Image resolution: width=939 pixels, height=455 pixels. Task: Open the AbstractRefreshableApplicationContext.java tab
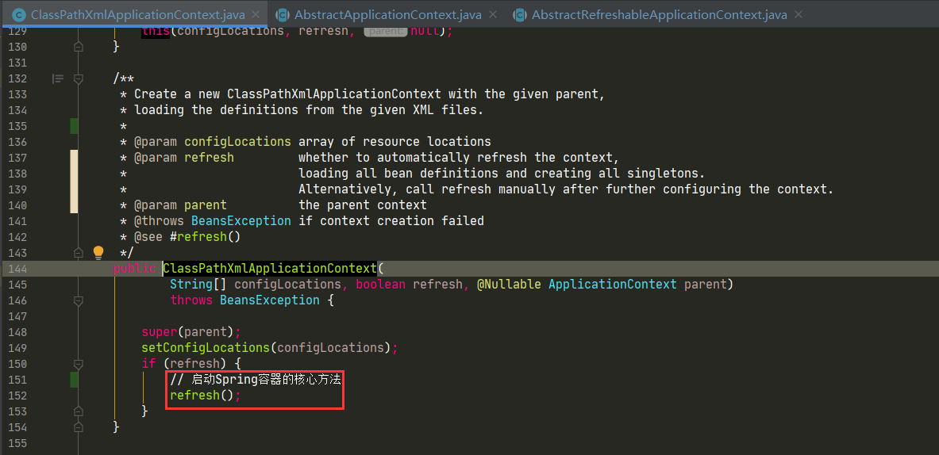pyautogui.click(x=659, y=14)
